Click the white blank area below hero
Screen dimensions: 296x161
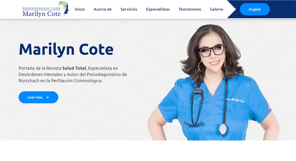[148, 151]
